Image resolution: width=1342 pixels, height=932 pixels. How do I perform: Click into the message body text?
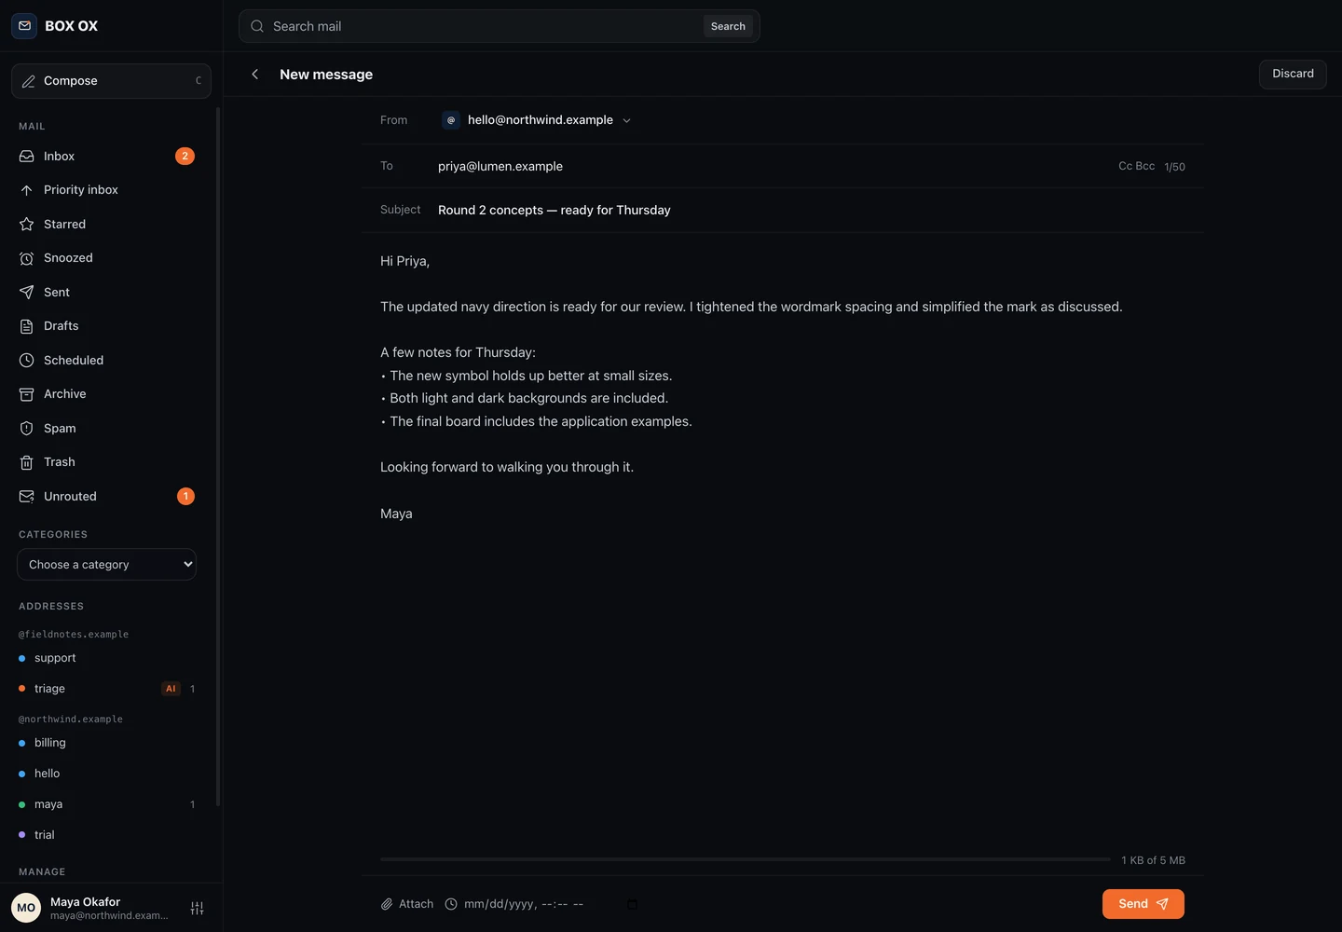783,387
